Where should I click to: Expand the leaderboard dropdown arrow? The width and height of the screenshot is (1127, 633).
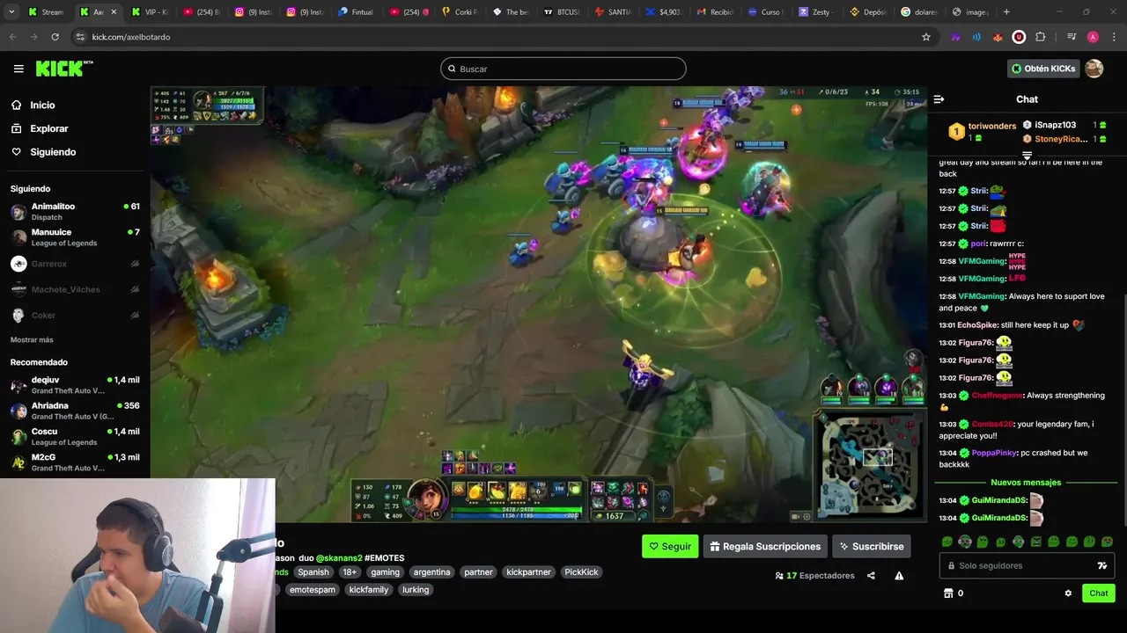pos(1027,156)
